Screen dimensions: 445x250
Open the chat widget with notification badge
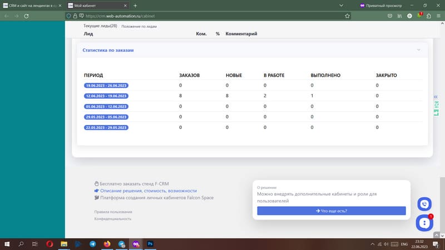click(x=424, y=223)
